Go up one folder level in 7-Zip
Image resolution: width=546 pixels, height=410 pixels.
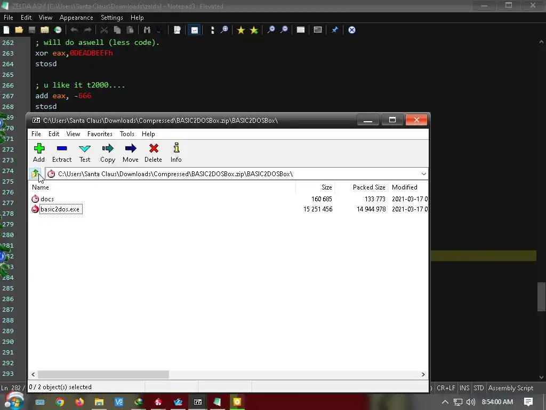(35, 174)
